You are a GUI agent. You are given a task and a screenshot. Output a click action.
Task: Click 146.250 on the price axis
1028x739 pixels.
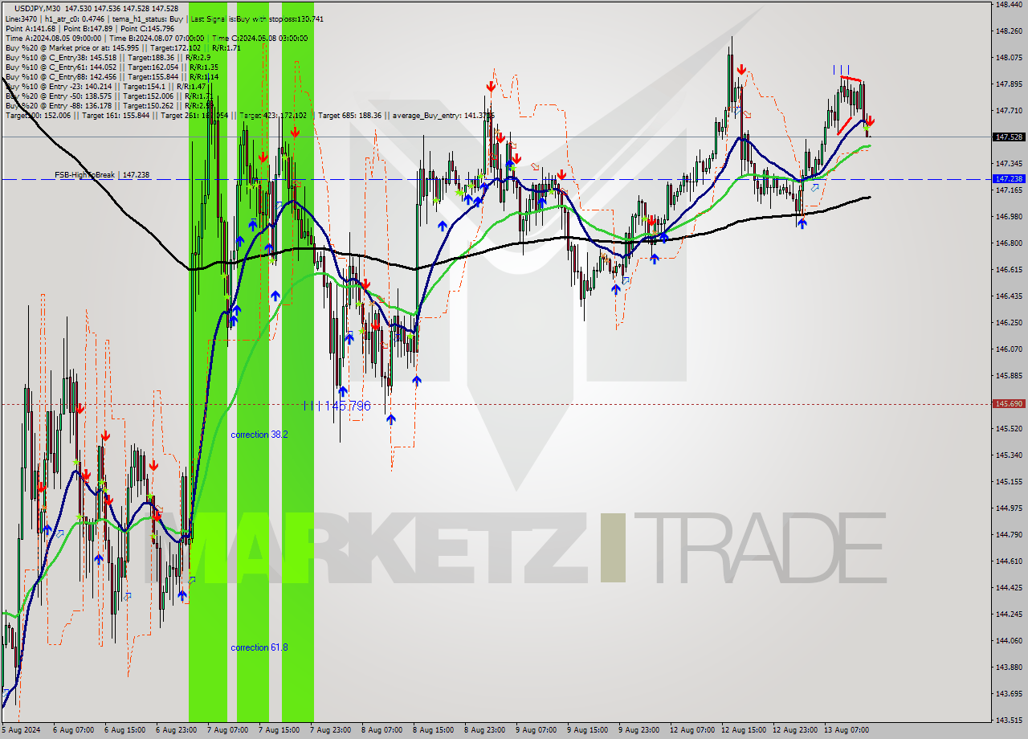[1009, 323]
